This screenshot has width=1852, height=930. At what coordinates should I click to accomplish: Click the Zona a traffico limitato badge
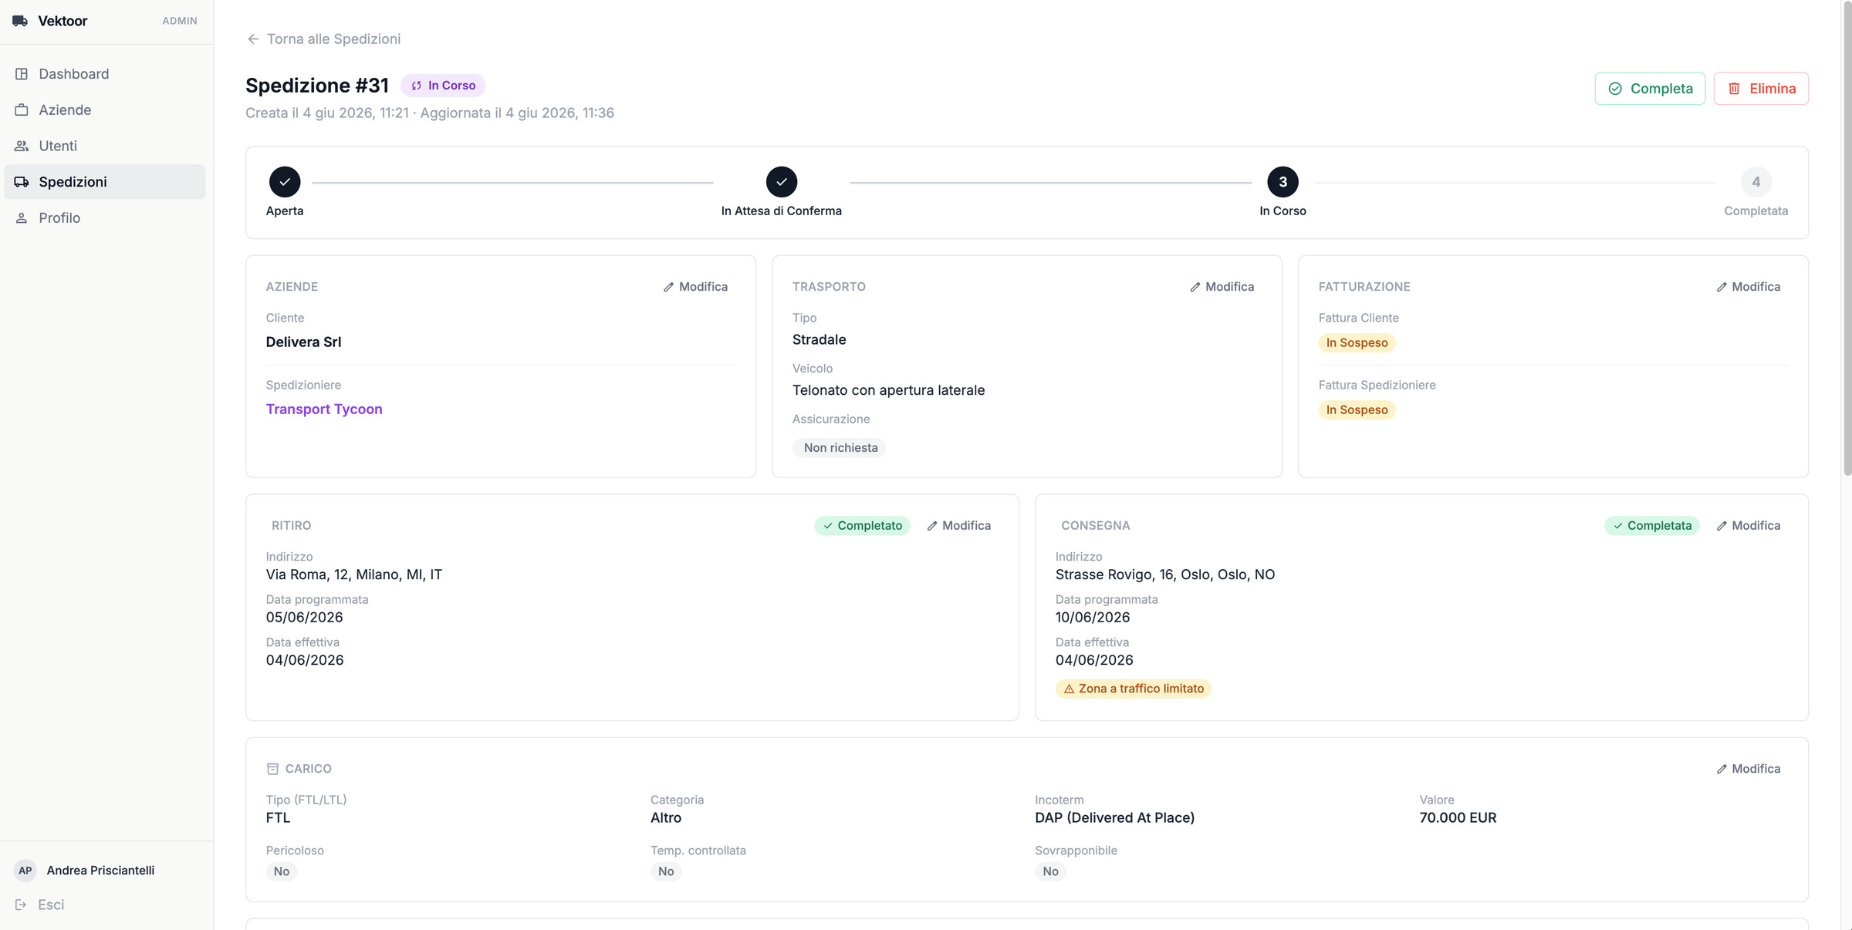[1134, 689]
